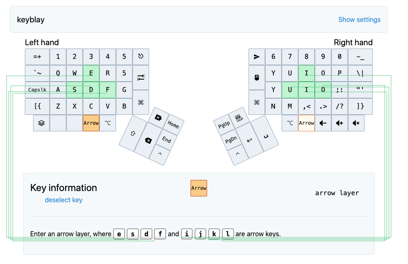Click the option key beside the left Arrow key
Viewport: 408px width, 264px height.
tap(107, 123)
